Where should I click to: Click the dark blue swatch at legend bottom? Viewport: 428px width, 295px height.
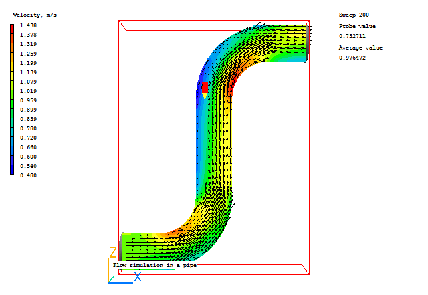[x=12, y=170]
